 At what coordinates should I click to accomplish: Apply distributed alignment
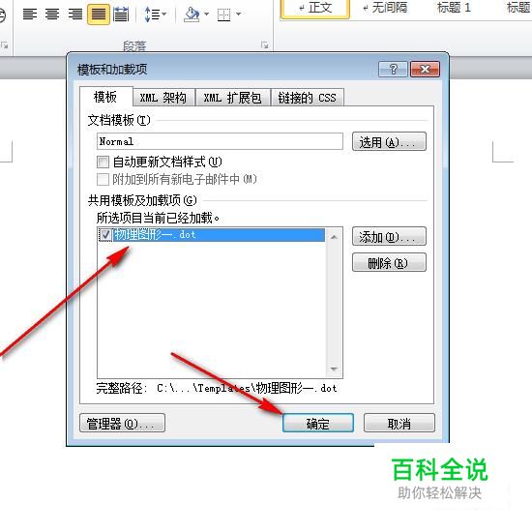pyautogui.click(x=121, y=15)
